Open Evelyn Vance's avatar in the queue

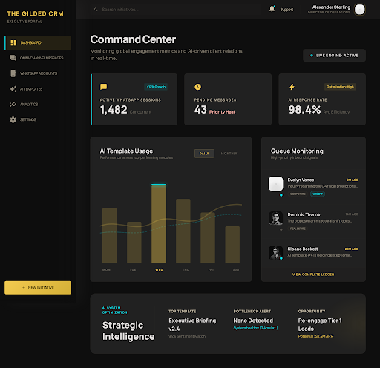click(276, 184)
